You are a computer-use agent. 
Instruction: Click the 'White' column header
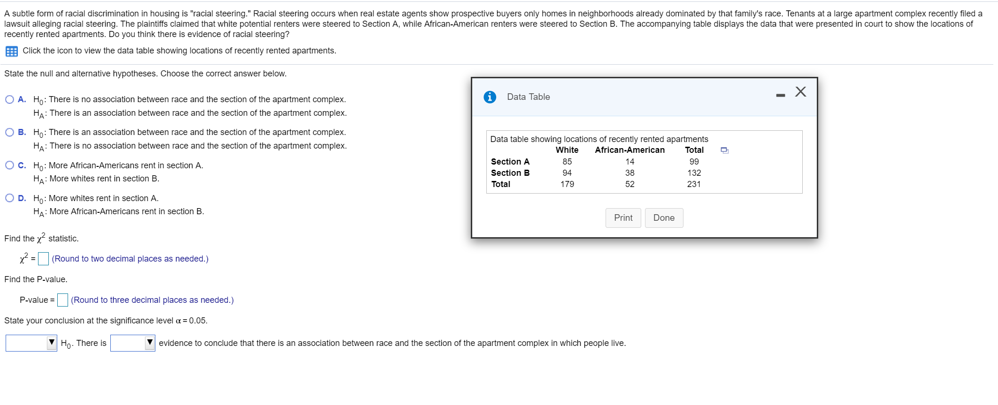pyautogui.click(x=567, y=150)
